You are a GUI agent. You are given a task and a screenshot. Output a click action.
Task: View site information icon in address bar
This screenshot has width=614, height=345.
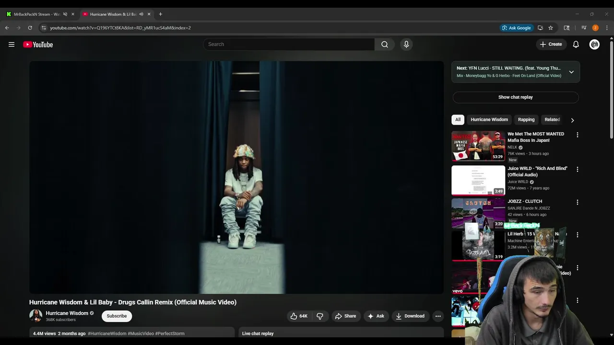pyautogui.click(x=44, y=28)
